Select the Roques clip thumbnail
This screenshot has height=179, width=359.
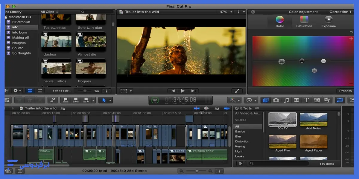91,68
